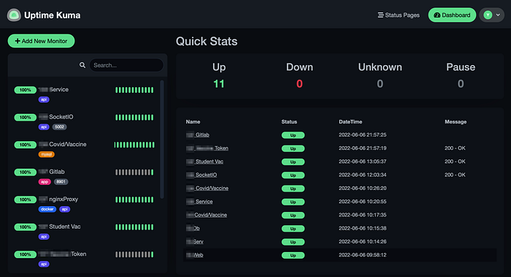The height and width of the screenshot is (277, 511).
Task: Click the orange mysql tag under Covid/Vaccine
Action: click(x=47, y=154)
